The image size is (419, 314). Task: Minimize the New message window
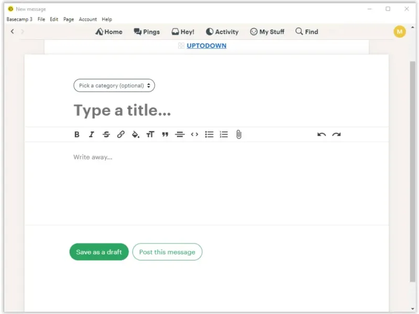370,9
